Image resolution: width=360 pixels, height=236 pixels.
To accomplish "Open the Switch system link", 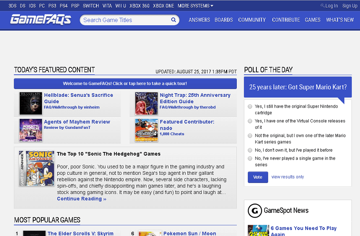I will pyautogui.click(x=91, y=6).
